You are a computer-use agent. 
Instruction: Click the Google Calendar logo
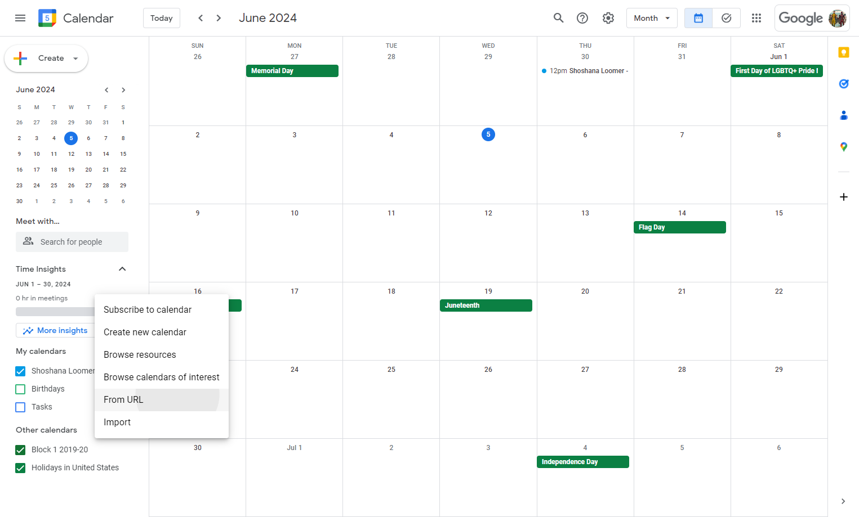(47, 18)
